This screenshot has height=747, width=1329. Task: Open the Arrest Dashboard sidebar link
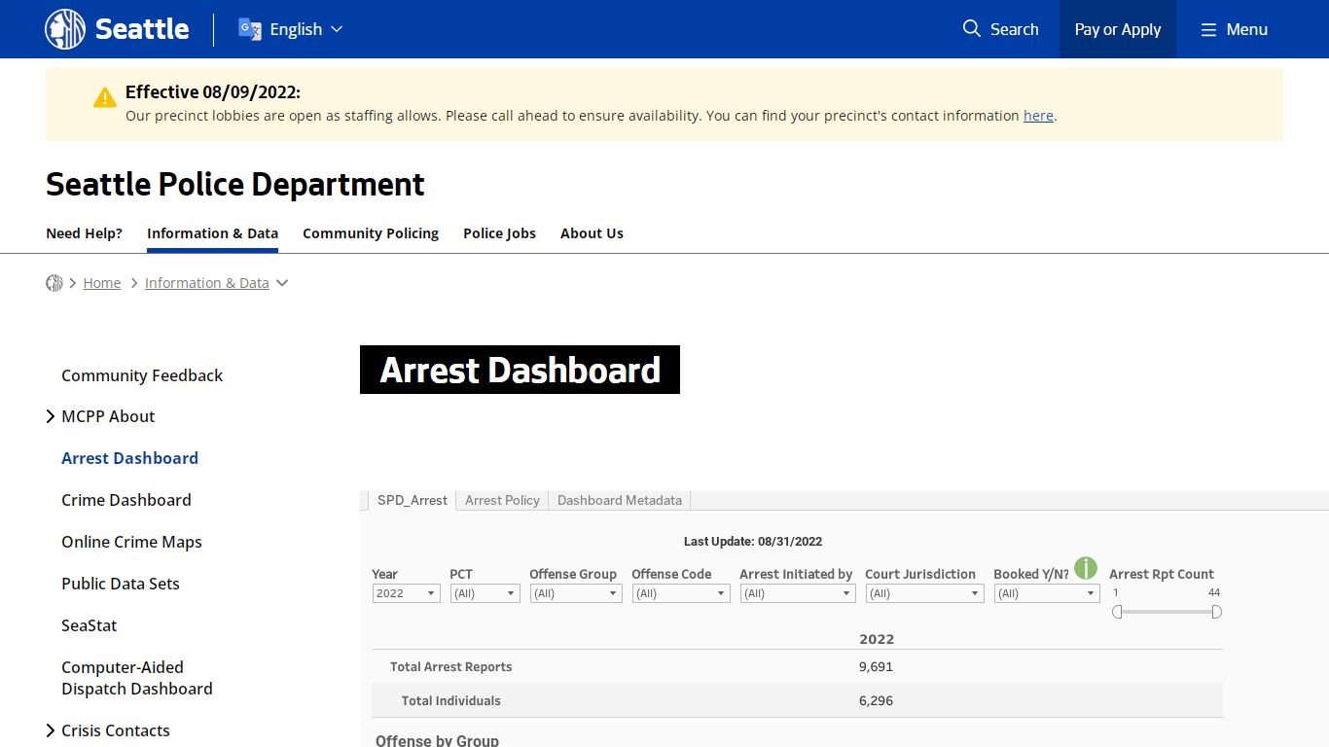[129, 458]
